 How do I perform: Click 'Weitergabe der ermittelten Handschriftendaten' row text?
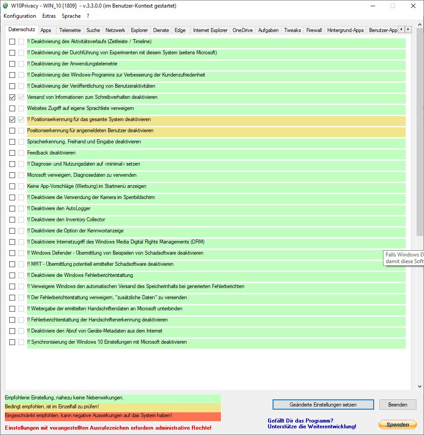pyautogui.click(x=105, y=309)
